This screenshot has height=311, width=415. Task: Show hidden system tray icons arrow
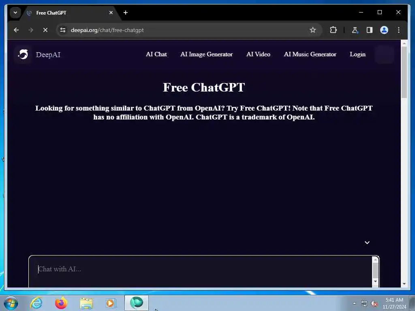click(x=354, y=304)
